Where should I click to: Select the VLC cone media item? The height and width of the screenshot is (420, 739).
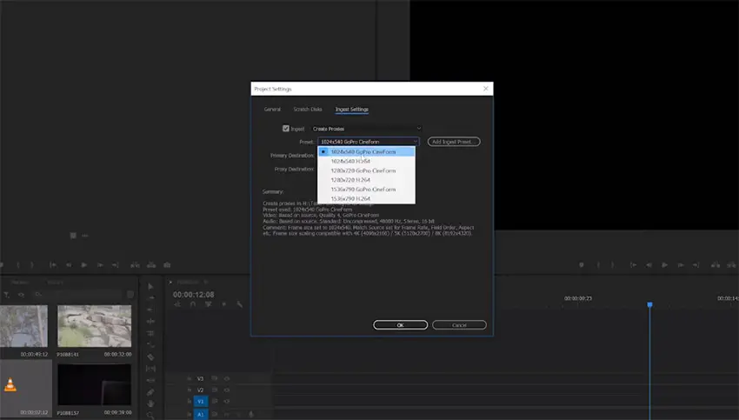click(10, 384)
